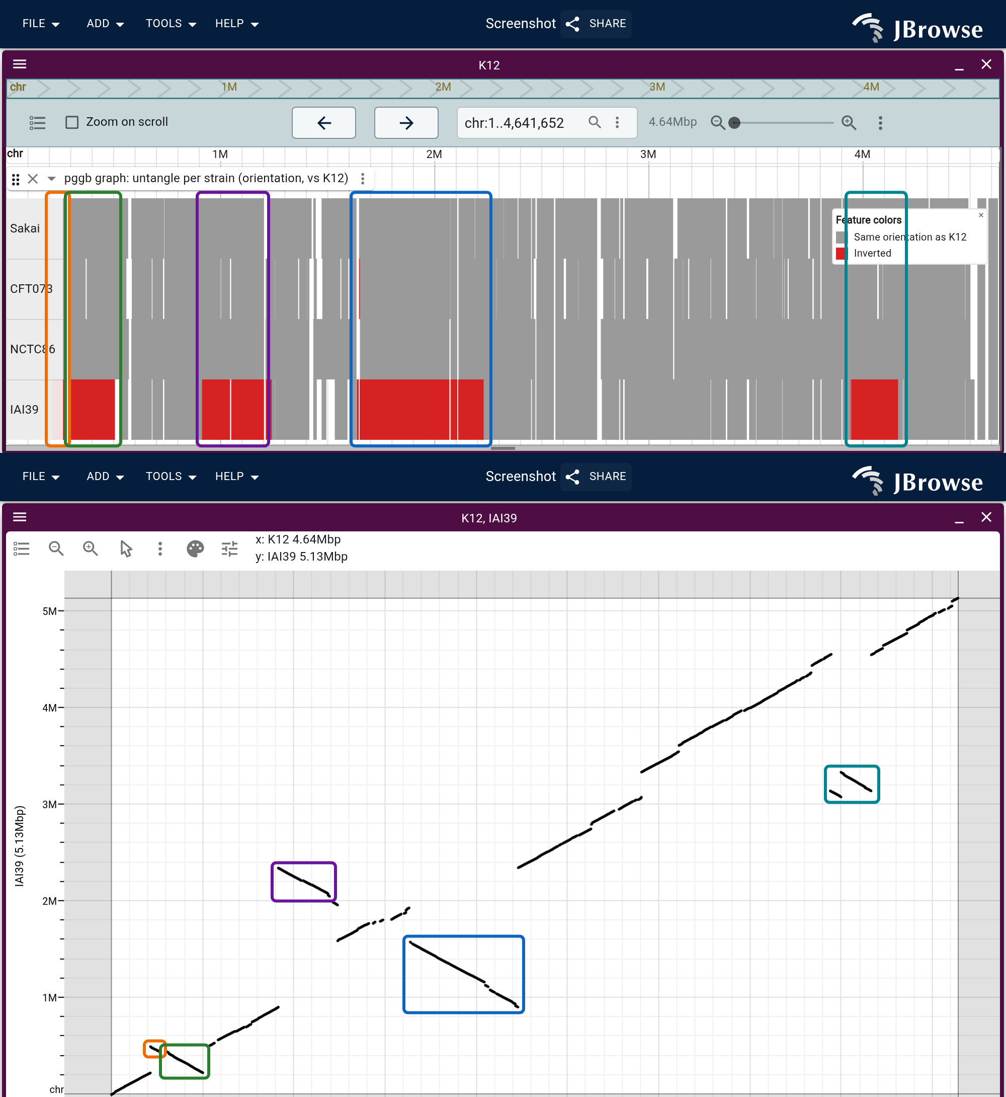Zoom in in K12 linear view
Screen dimensions: 1006x1097
[x=849, y=123]
